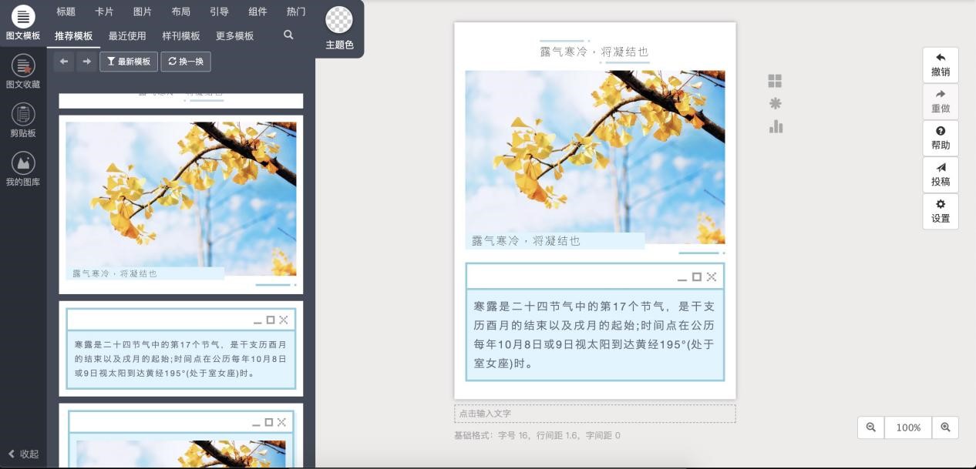Open the 图文模板 sidebar panel
Screen dimensions: 976x469
pos(23,23)
